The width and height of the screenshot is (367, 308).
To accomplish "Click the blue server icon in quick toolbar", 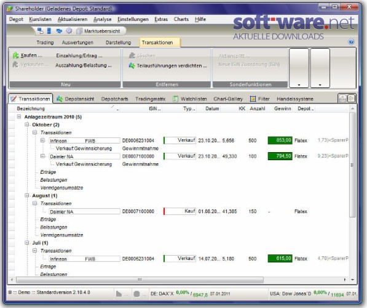I will [x=49, y=31].
